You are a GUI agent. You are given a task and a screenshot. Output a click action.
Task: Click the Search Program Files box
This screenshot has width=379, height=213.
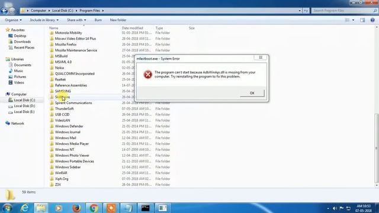pyautogui.click(x=345, y=11)
